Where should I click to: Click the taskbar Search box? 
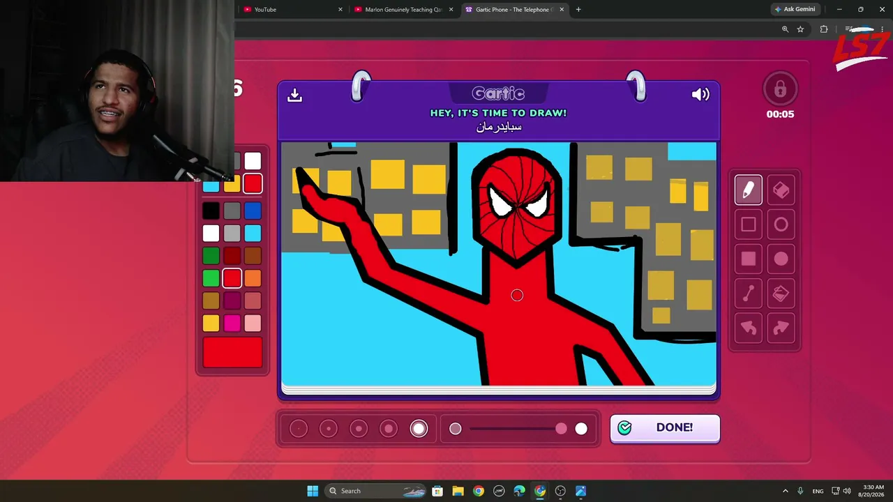375,491
